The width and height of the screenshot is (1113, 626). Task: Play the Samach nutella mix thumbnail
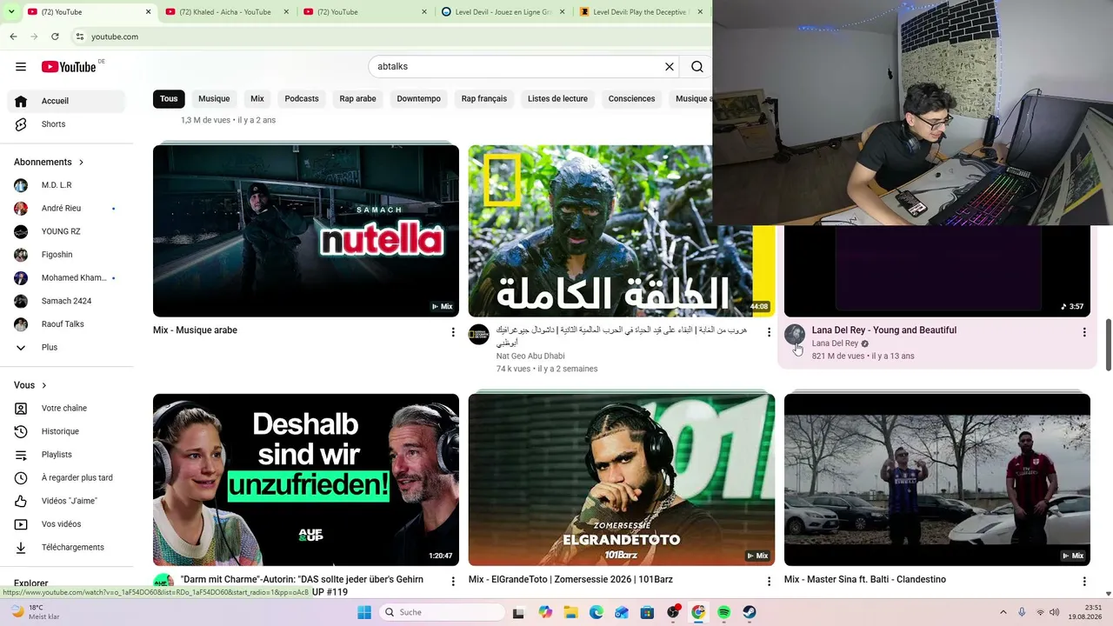coord(306,230)
